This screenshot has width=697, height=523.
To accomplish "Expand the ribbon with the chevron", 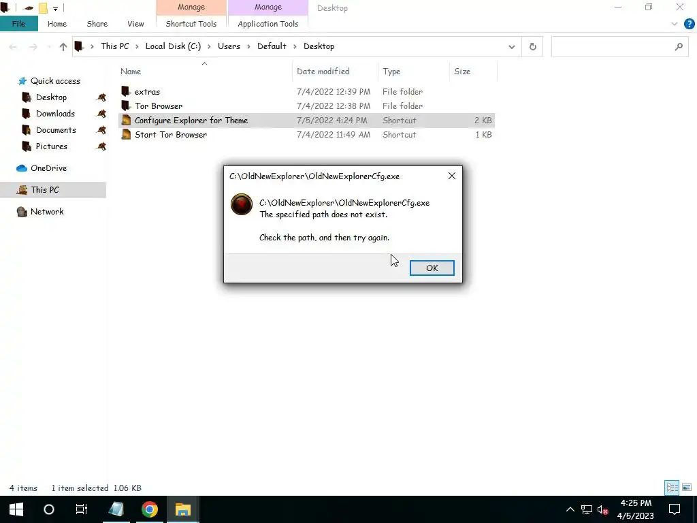I will [675, 24].
